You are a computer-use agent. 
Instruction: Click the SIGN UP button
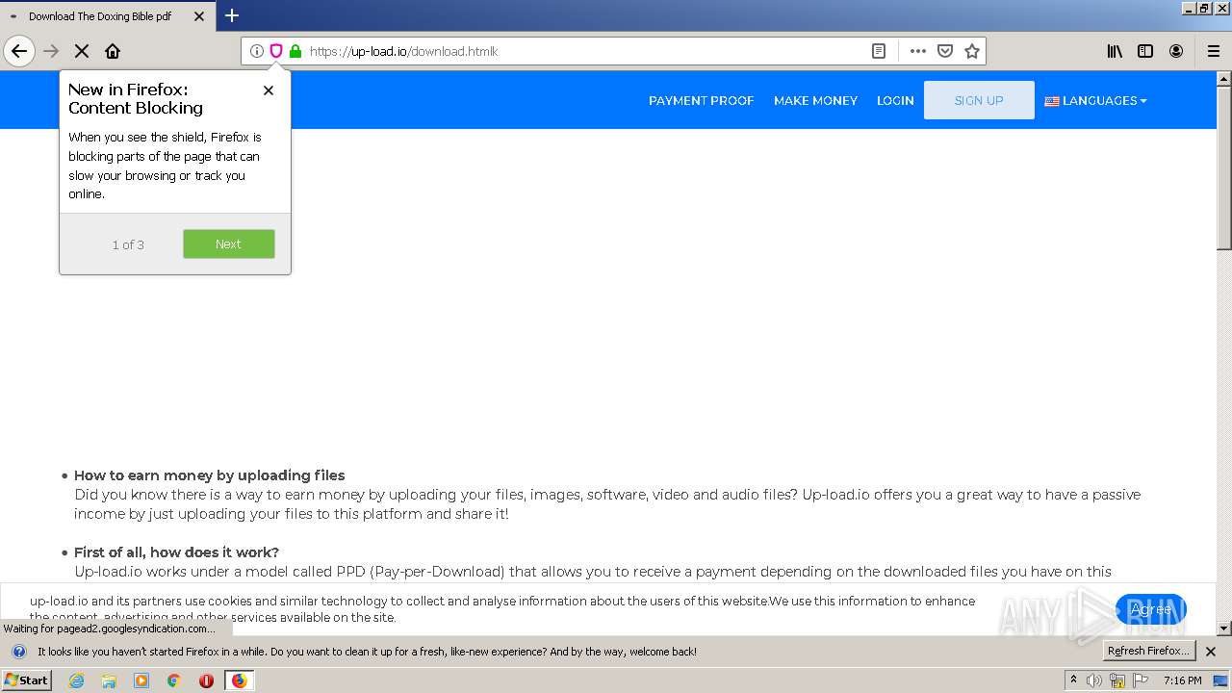pyautogui.click(x=979, y=100)
